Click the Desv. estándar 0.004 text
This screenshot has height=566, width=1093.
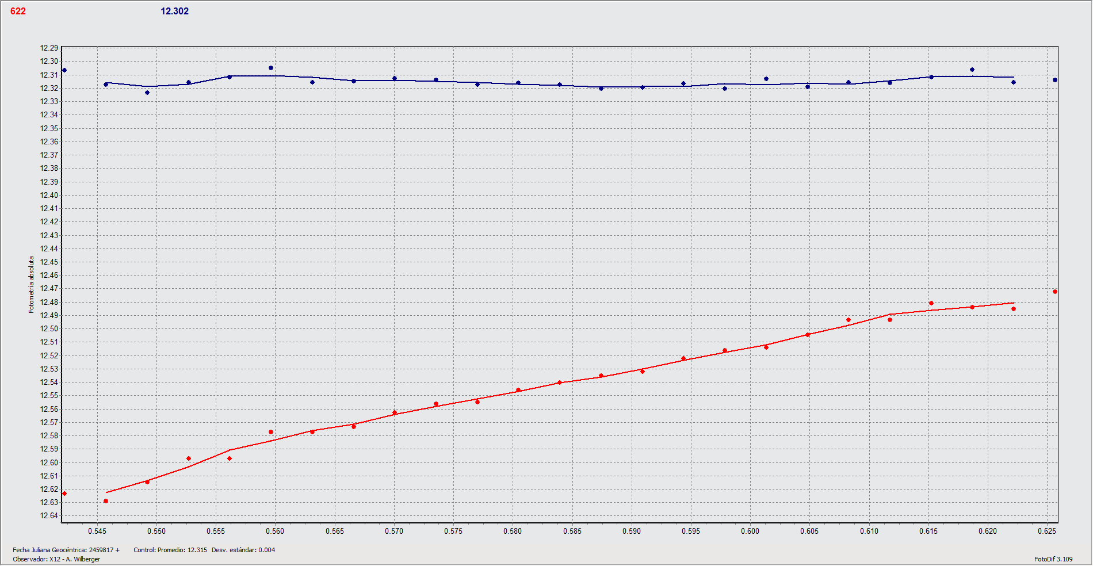click(x=243, y=550)
